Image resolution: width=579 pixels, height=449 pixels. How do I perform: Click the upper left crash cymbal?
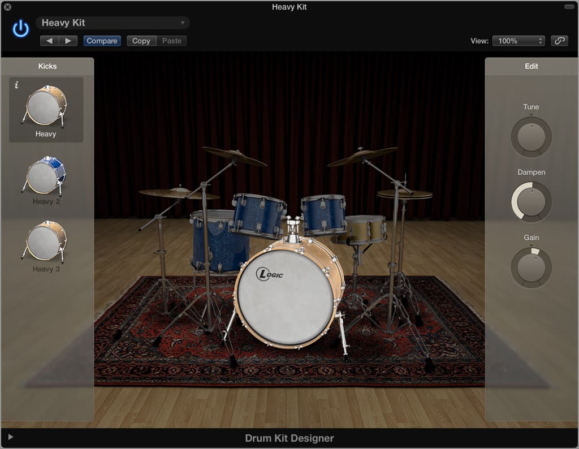234,156
